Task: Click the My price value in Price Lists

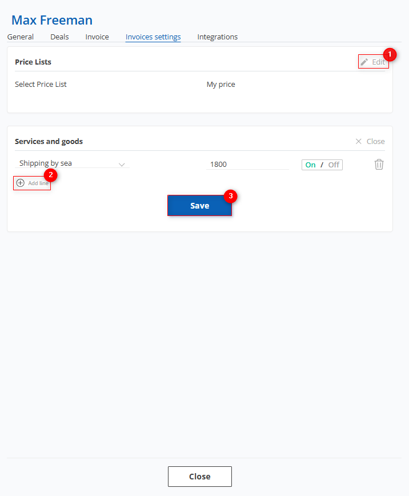Action: pyautogui.click(x=221, y=85)
